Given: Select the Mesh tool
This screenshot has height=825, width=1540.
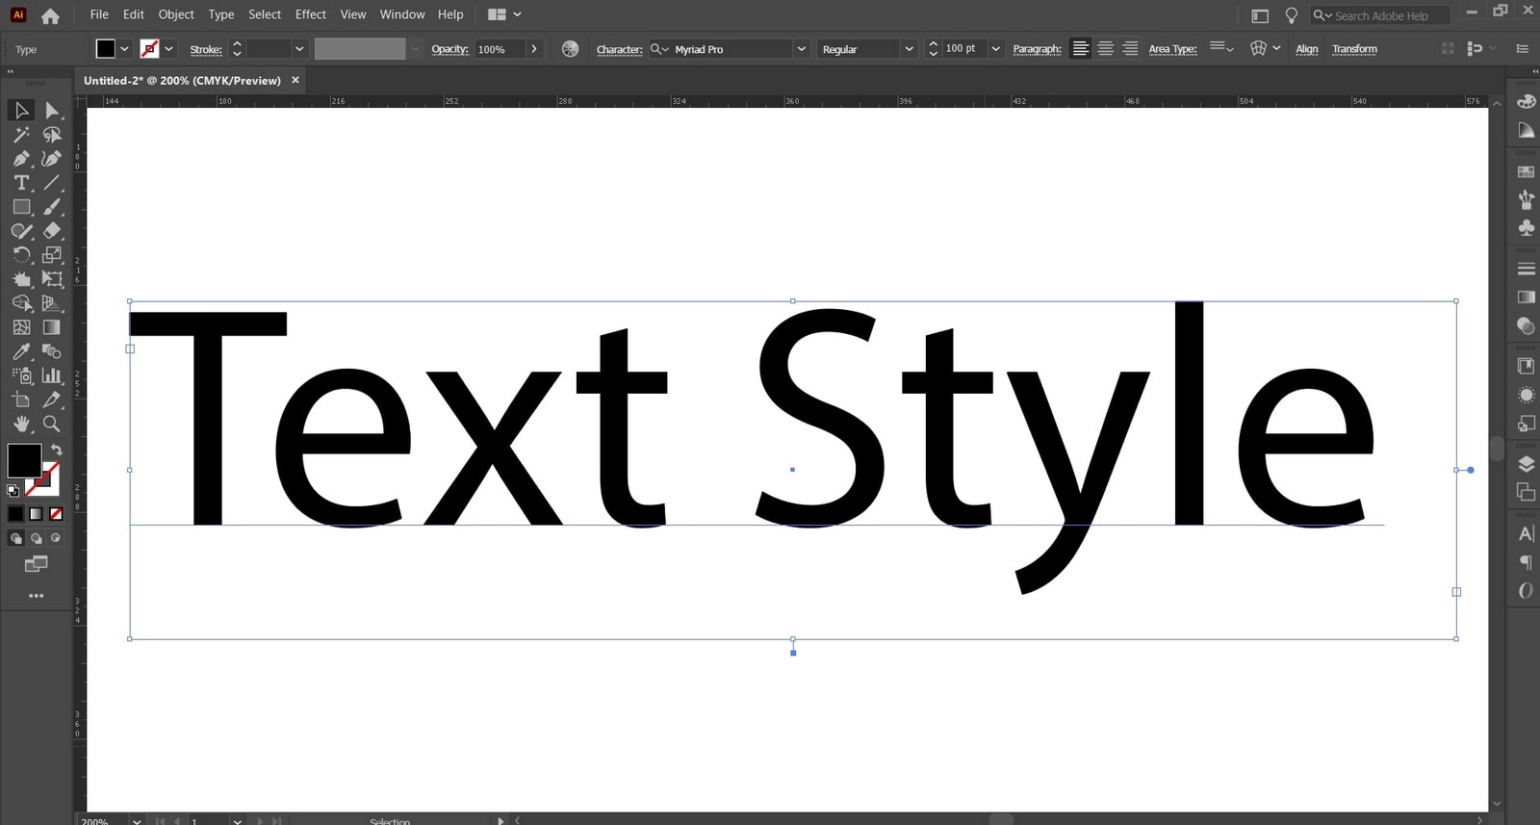Looking at the screenshot, I should click(21, 327).
